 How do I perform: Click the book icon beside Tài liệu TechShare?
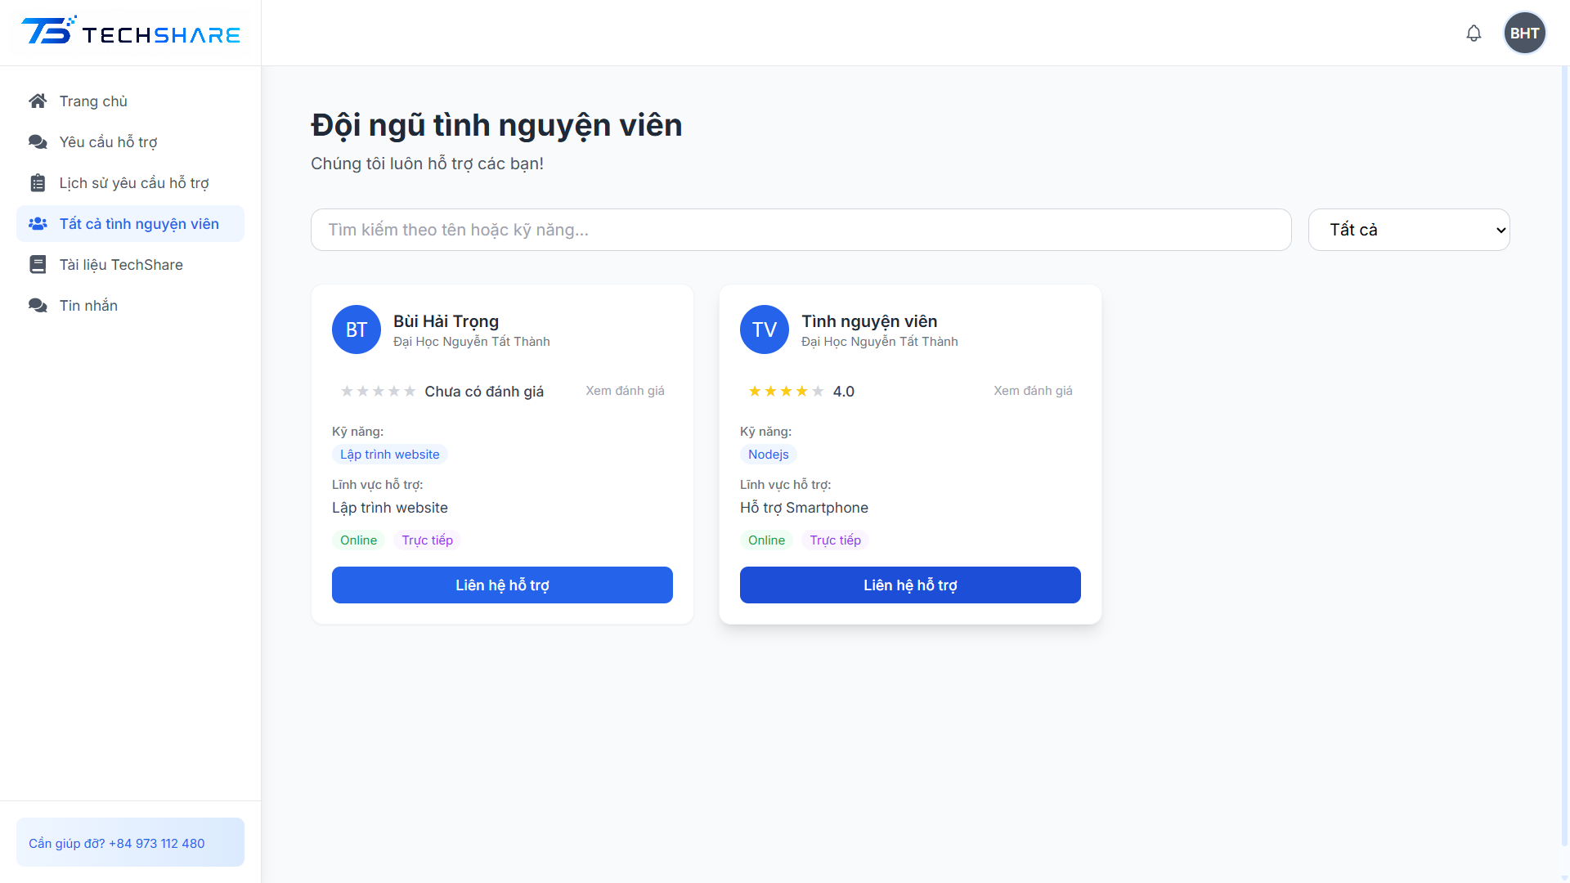[38, 264]
